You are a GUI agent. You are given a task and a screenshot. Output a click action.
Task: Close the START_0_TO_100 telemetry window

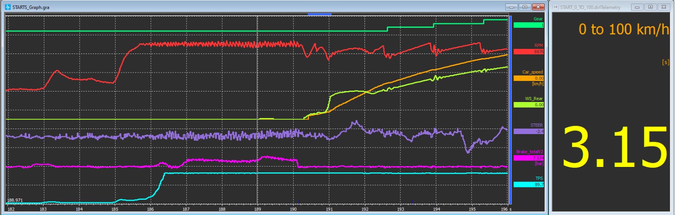pos(664,7)
